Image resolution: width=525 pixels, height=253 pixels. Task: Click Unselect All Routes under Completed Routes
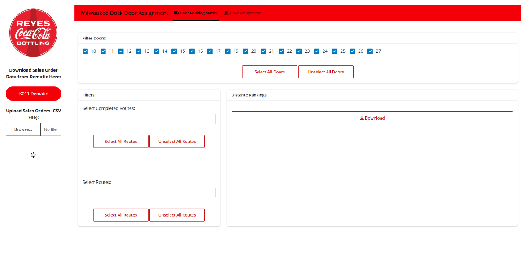[x=177, y=142]
